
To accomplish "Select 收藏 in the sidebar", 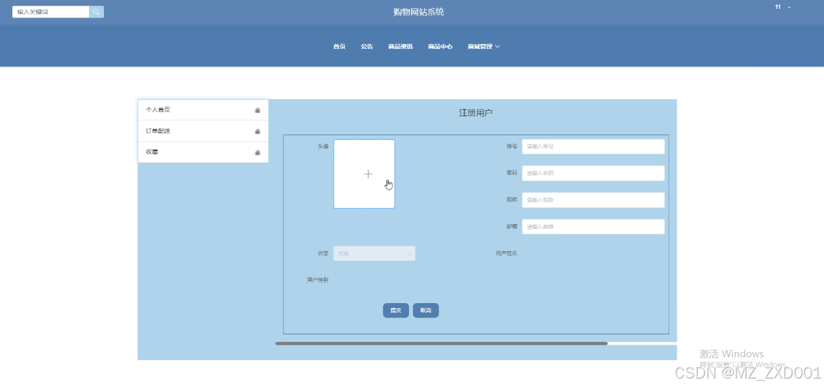I will tap(203, 152).
